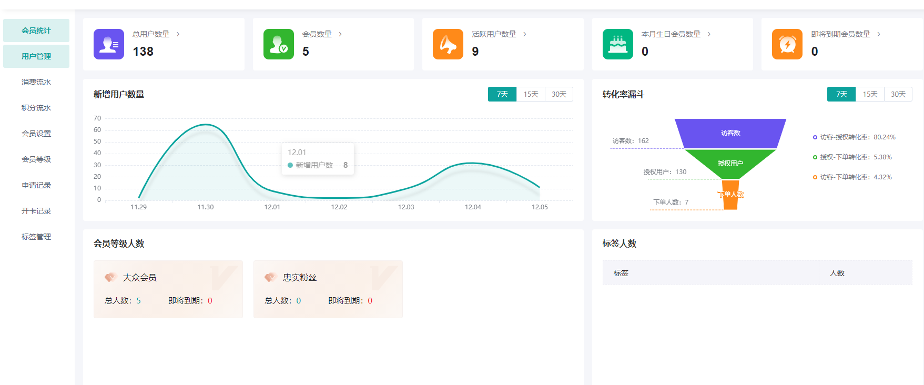Click 即将到期 value in 忠实粉丝 card
The height and width of the screenshot is (385, 924).
[370, 301]
